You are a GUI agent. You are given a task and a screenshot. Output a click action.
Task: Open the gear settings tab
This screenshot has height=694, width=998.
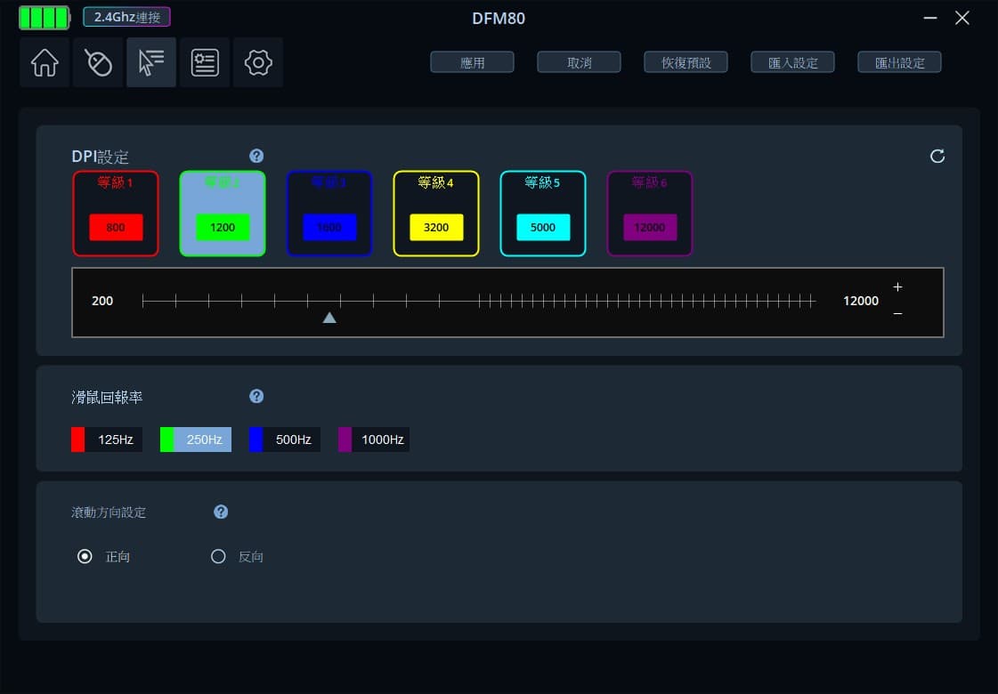258,62
